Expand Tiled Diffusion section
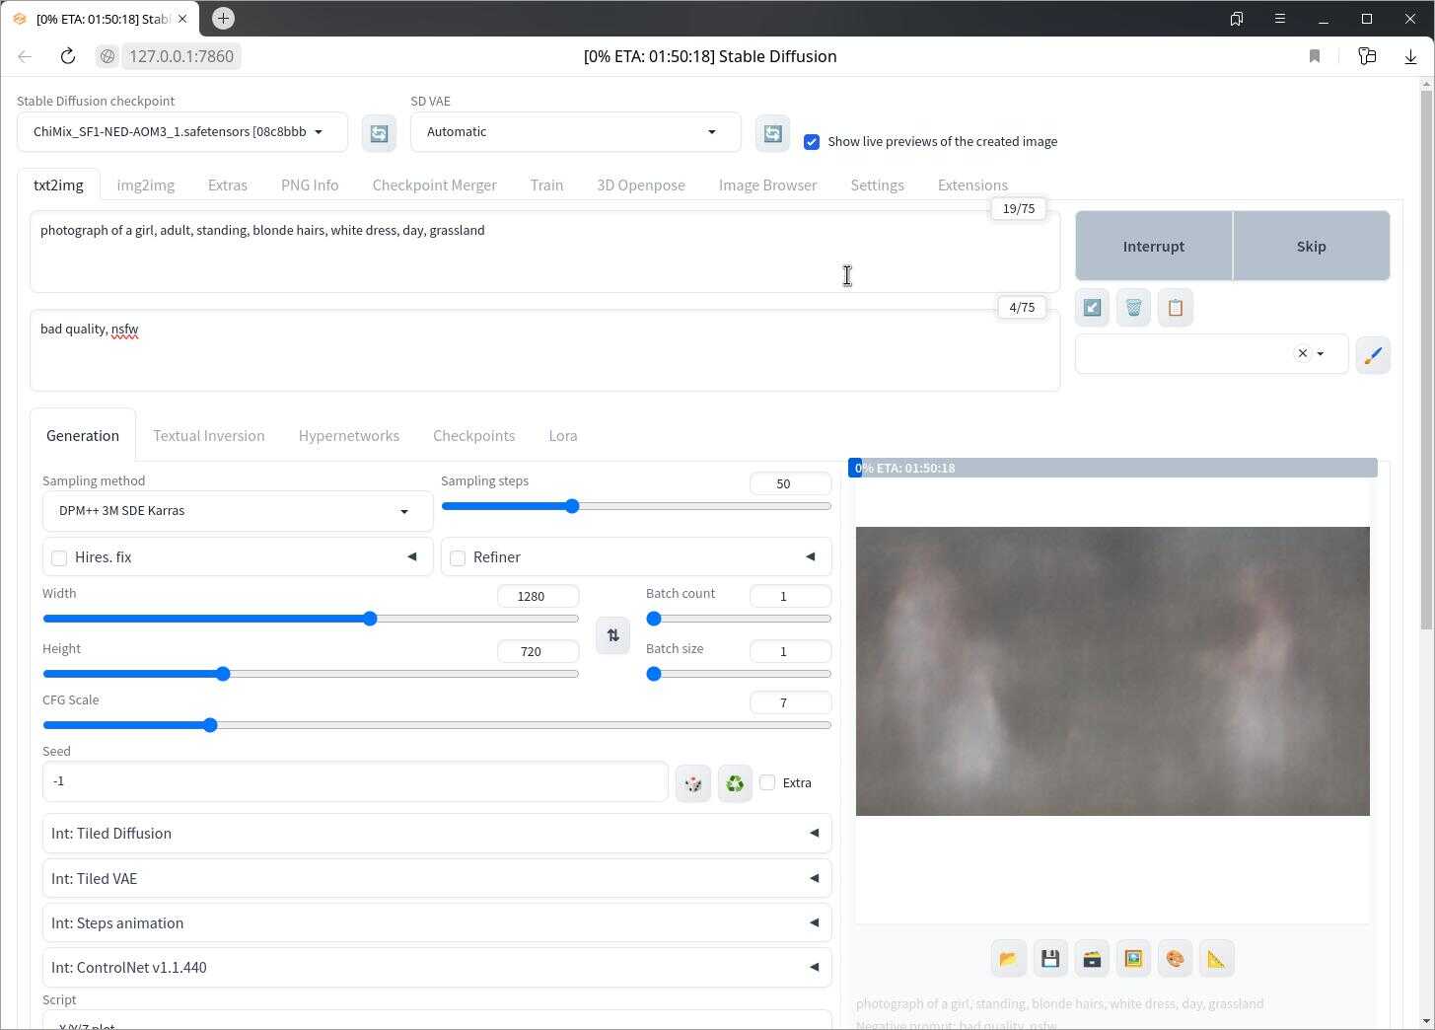 pyautogui.click(x=437, y=834)
